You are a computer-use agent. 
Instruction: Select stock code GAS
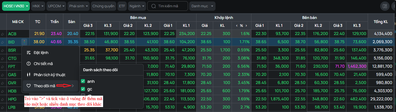coord(12,75)
